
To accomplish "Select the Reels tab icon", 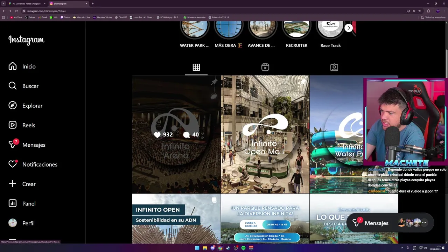I will pyautogui.click(x=265, y=67).
